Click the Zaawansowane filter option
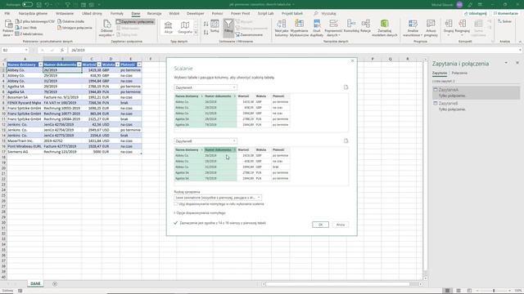 [x=249, y=34]
